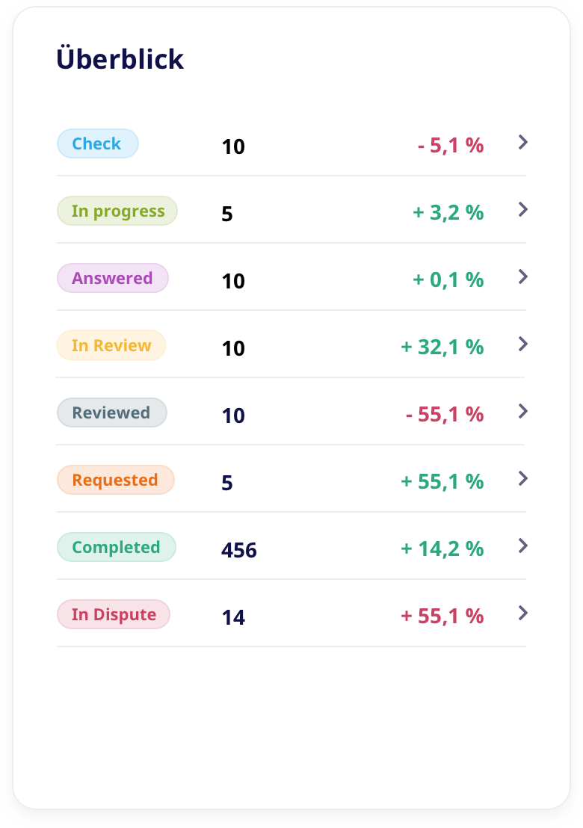Screen dimensions: 583x828
Task: Open In Review details chevron
Action: point(523,344)
